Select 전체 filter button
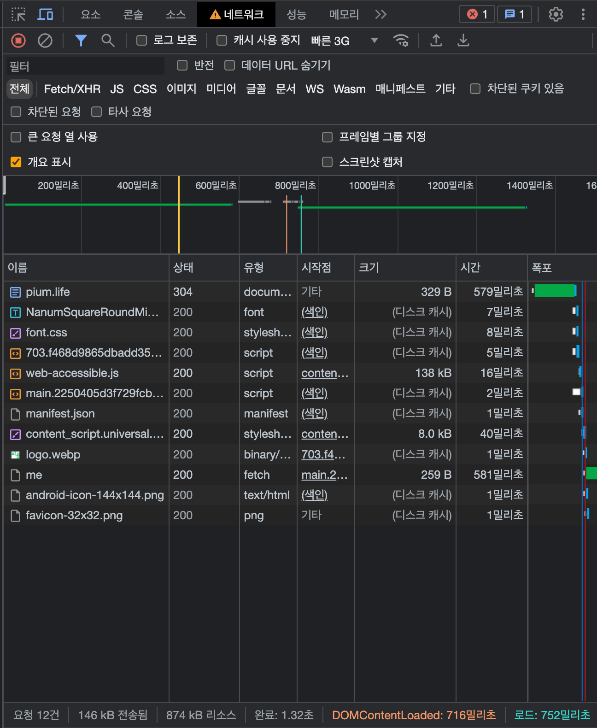Screen dimensions: 597x728 pyautogui.click(x=19, y=89)
